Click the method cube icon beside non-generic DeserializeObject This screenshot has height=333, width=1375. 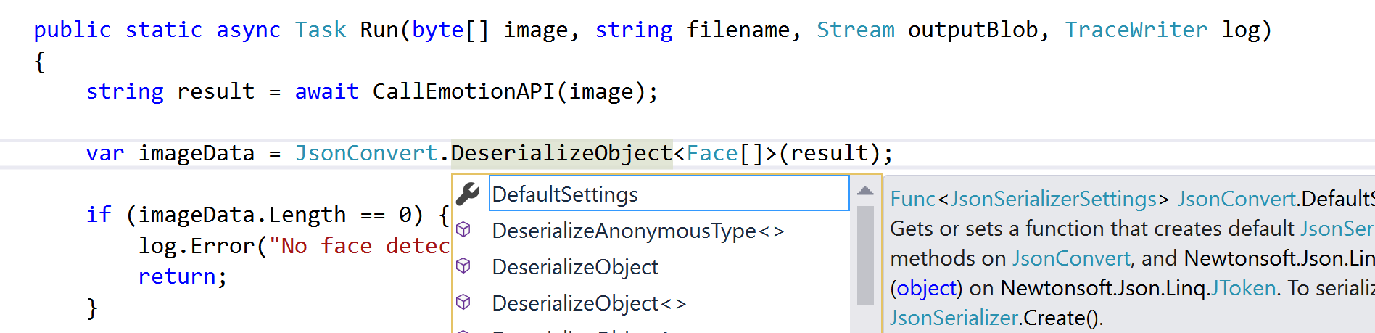(x=463, y=266)
